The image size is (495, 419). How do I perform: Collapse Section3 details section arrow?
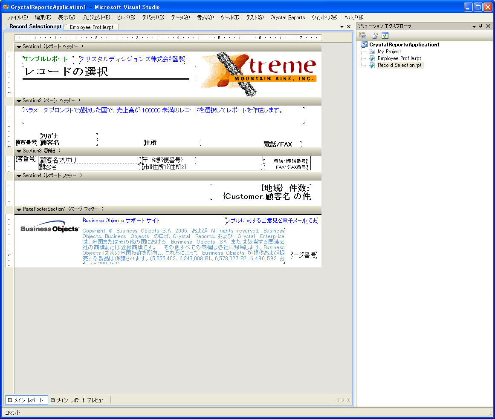(19, 151)
